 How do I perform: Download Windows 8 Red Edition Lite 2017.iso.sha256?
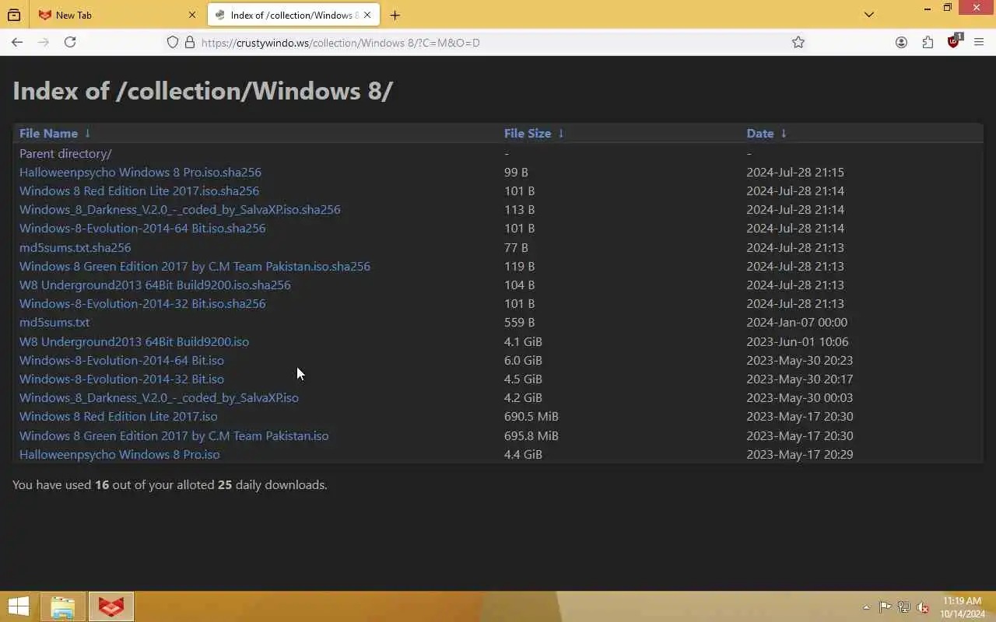point(139,190)
